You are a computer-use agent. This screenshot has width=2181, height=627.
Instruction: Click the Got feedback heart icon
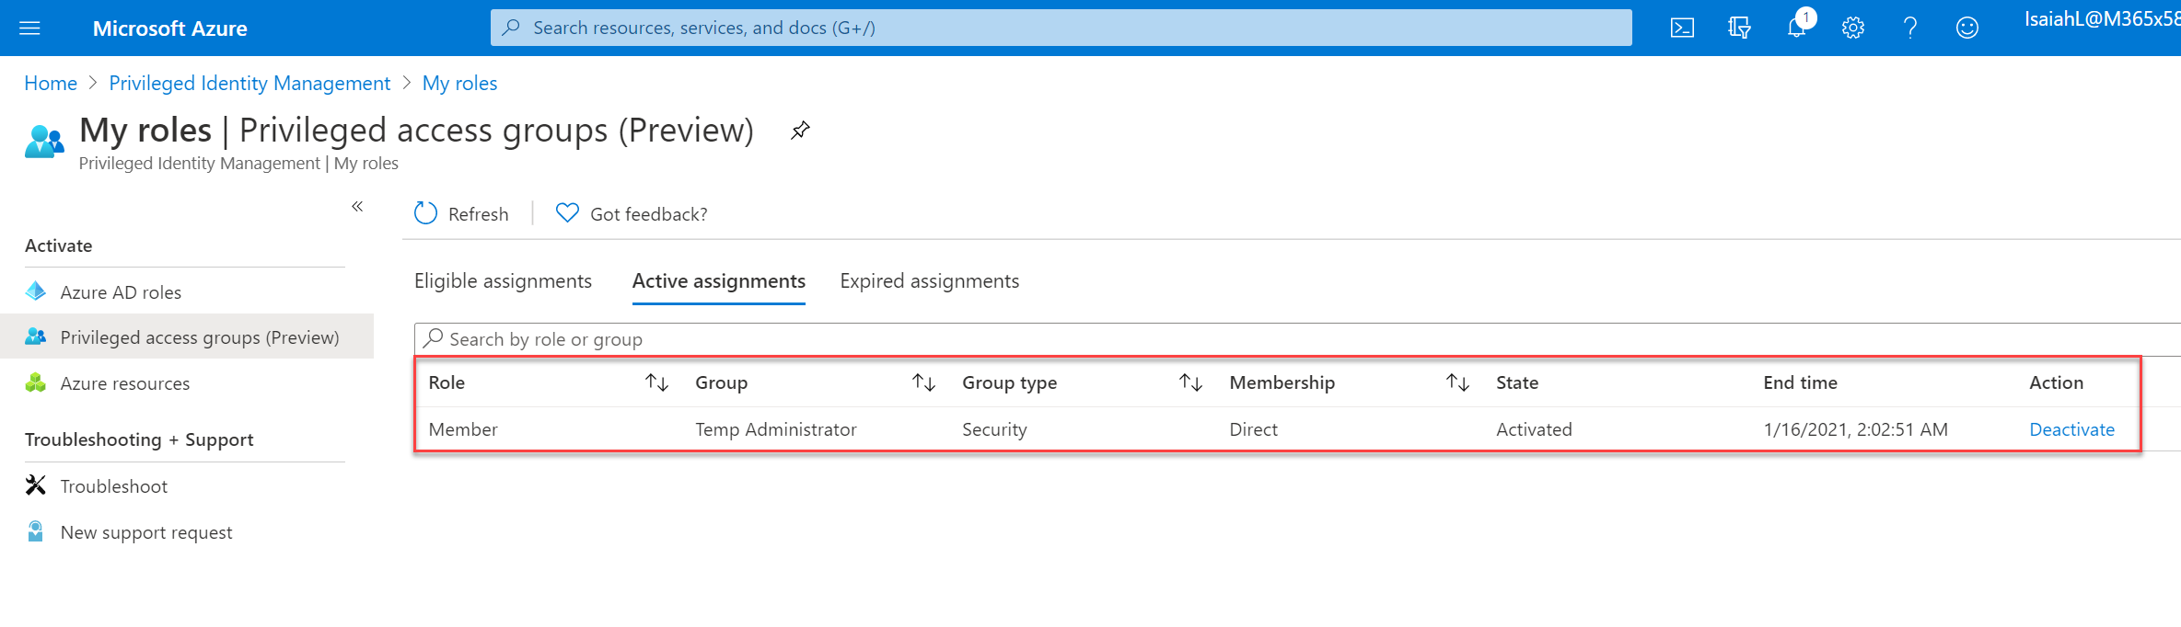click(x=567, y=213)
